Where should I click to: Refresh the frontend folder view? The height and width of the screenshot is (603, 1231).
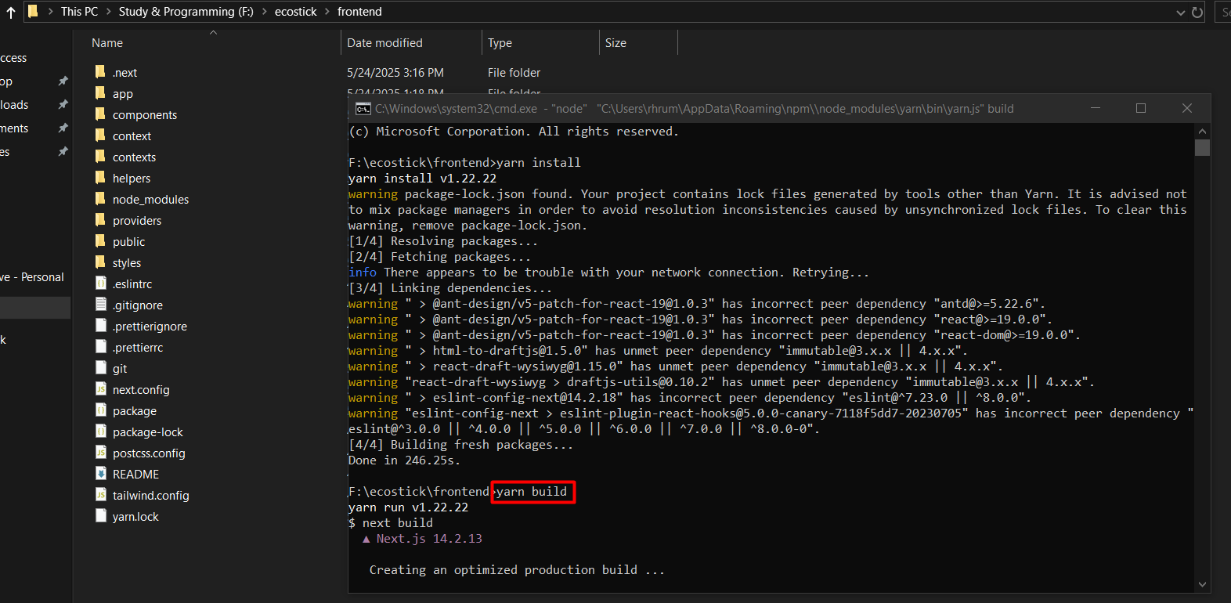coord(1197,12)
